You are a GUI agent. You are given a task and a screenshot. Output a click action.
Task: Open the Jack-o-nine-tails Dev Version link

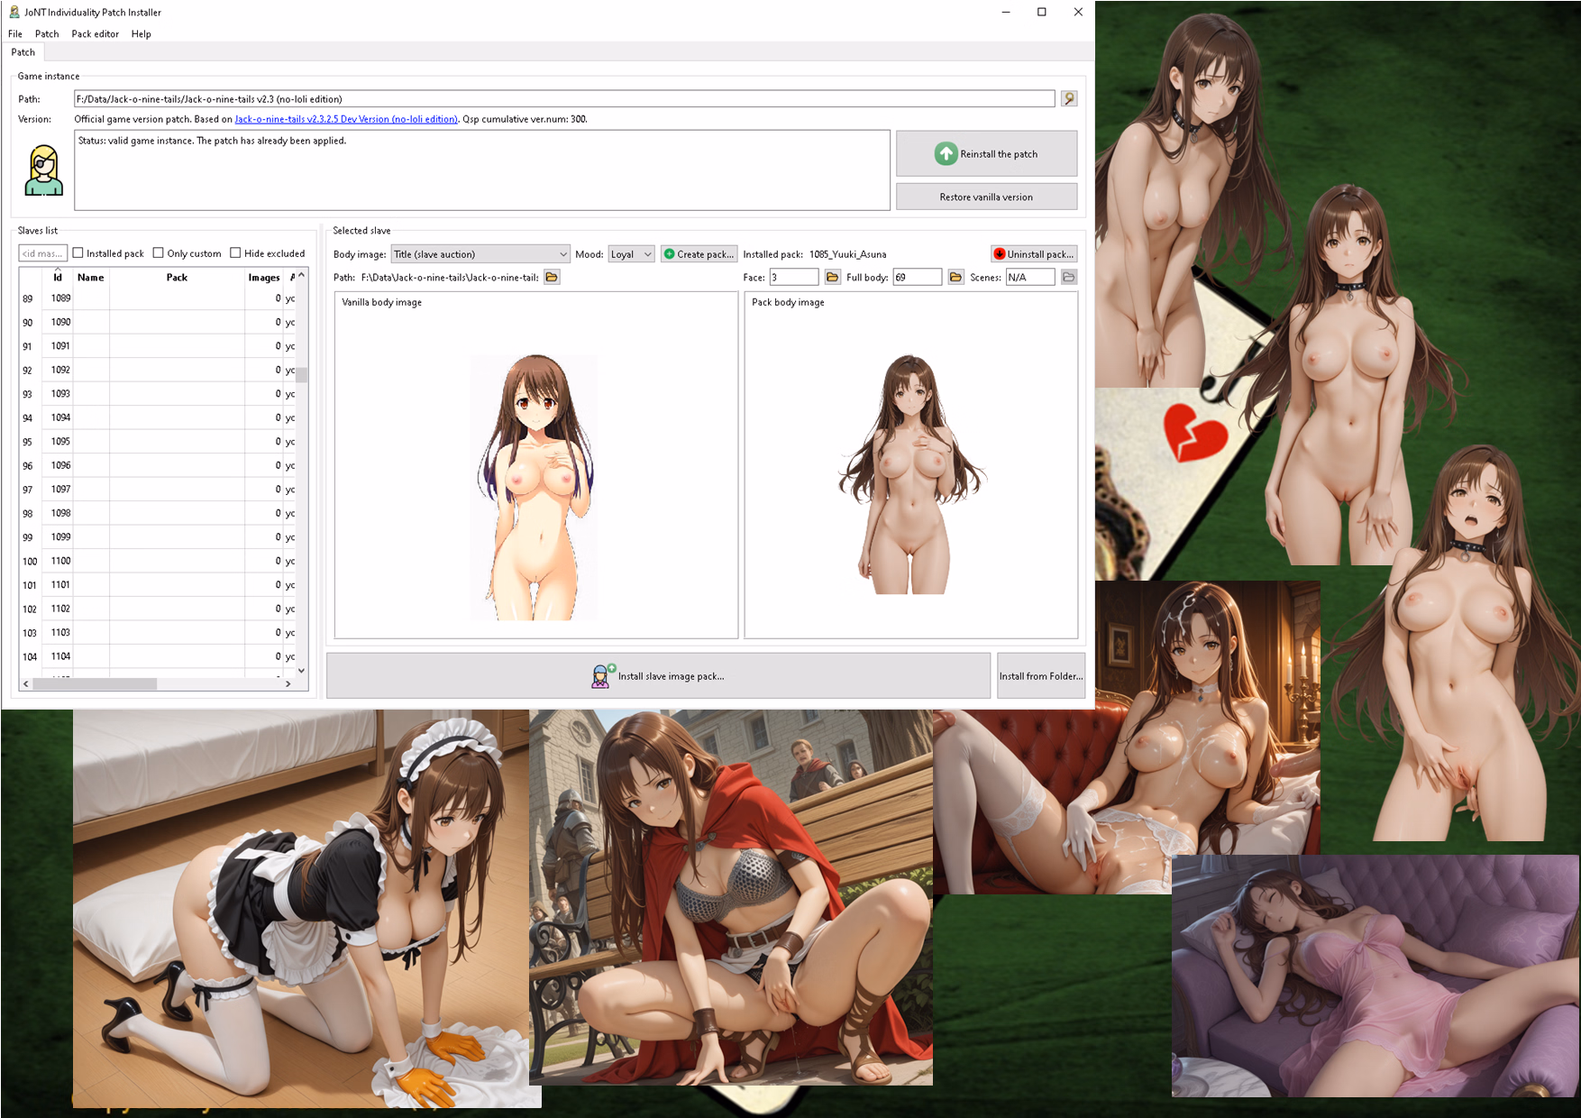click(x=346, y=119)
